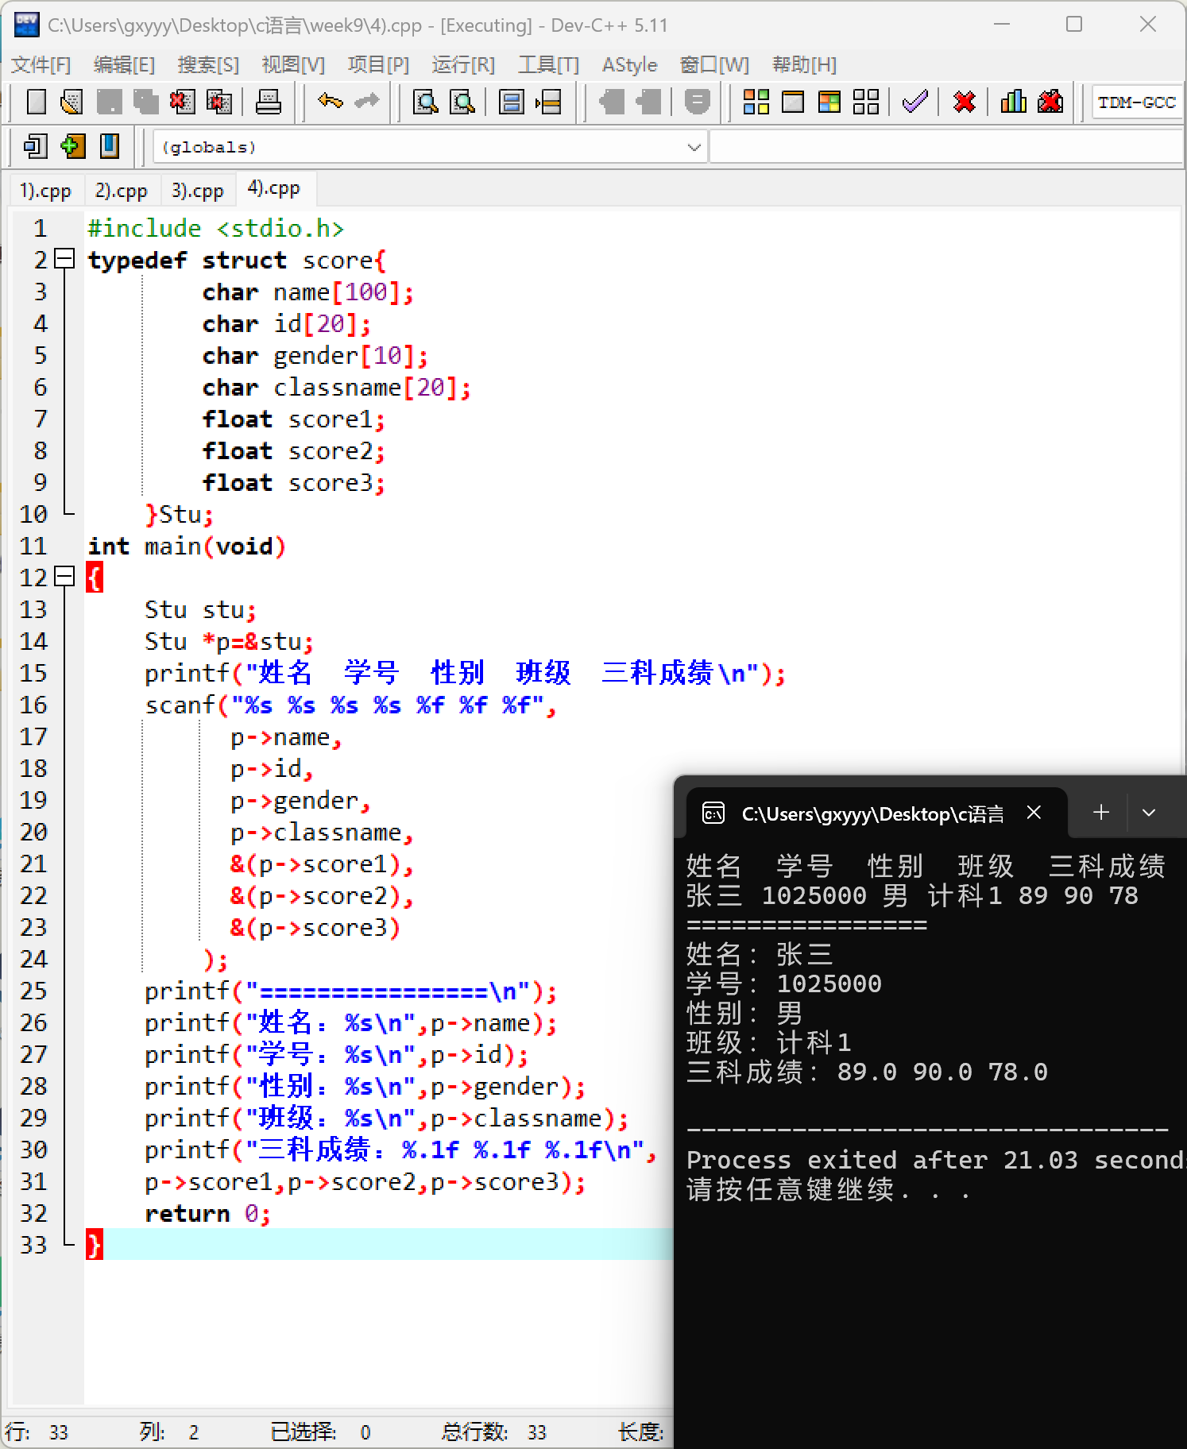Compile the program with four-square icon
Screen dimensions: 1187x1449
pyautogui.click(x=756, y=102)
